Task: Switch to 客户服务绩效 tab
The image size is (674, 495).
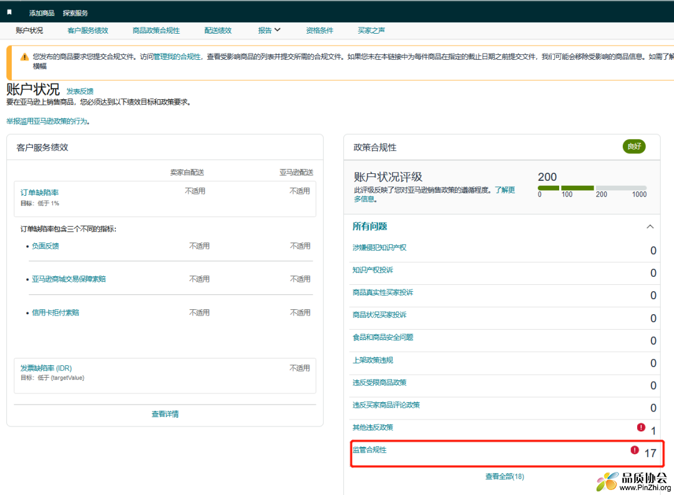Action: coord(88,31)
